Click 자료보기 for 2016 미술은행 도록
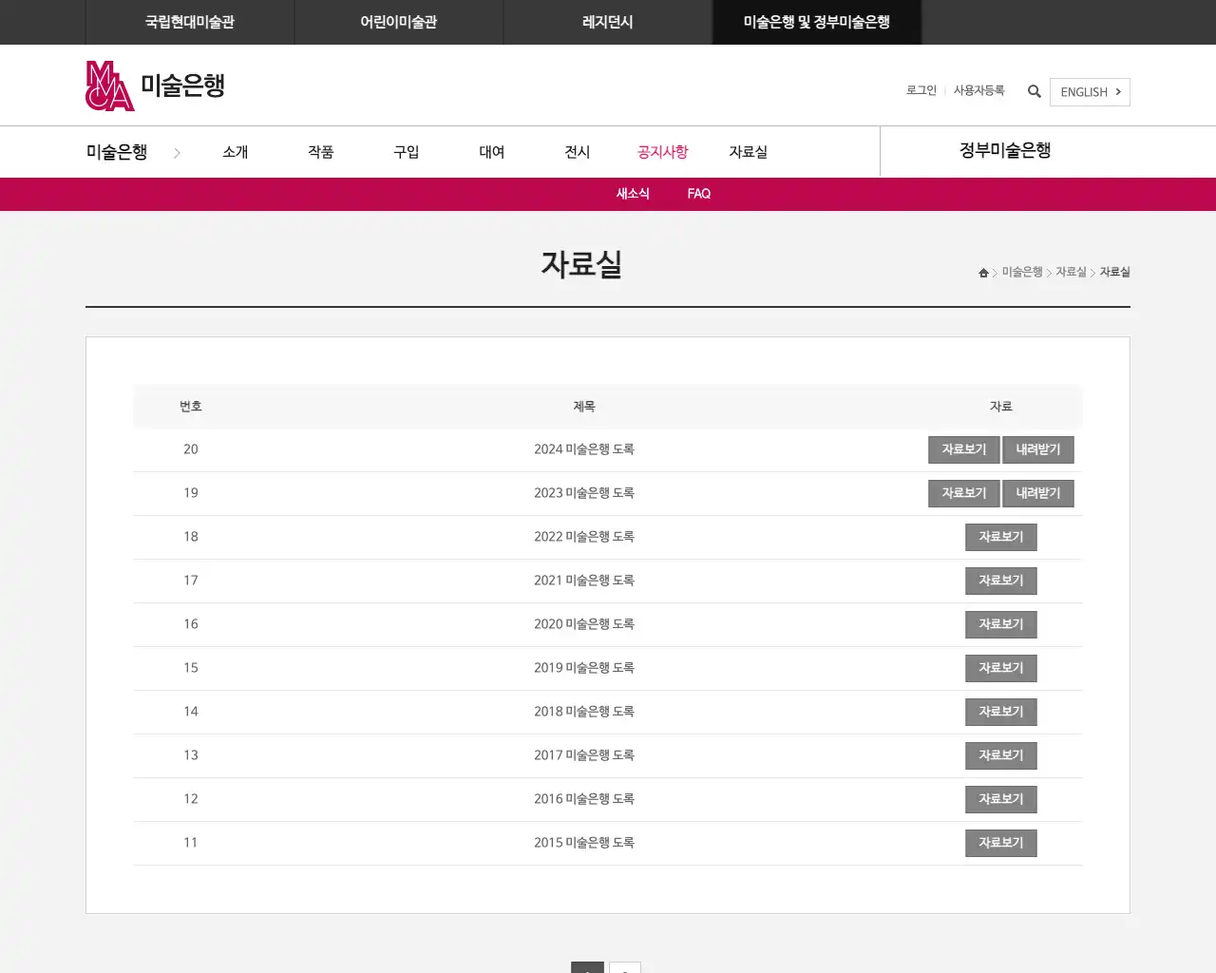Image resolution: width=1216 pixels, height=973 pixels. [x=1001, y=799]
